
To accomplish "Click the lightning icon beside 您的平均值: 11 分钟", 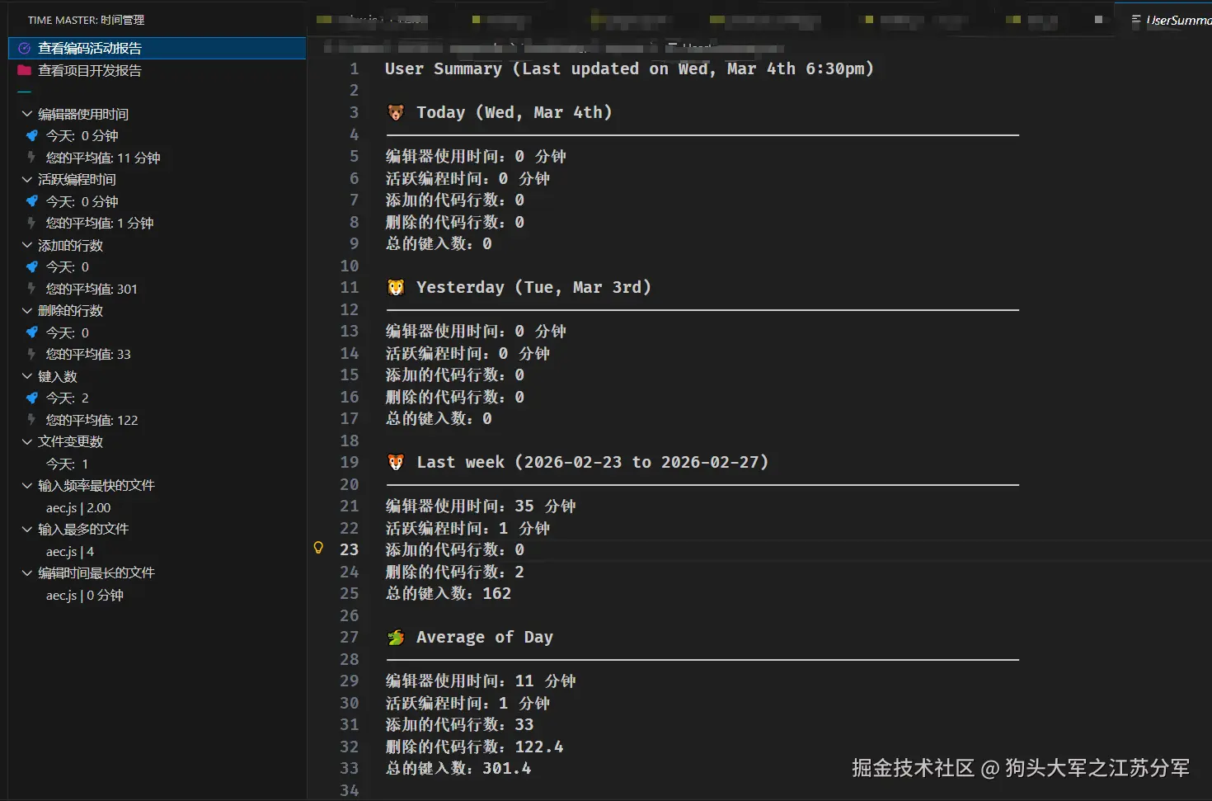I will pyautogui.click(x=32, y=158).
